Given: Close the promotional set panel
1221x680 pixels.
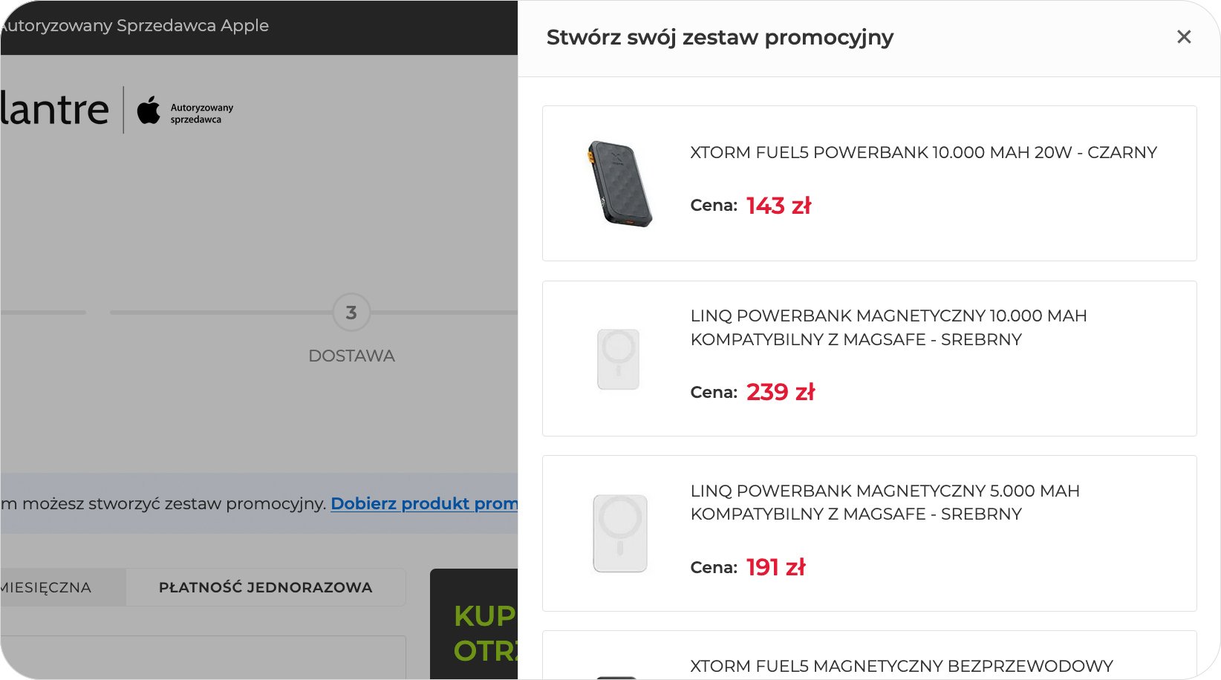Looking at the screenshot, I should [1184, 37].
